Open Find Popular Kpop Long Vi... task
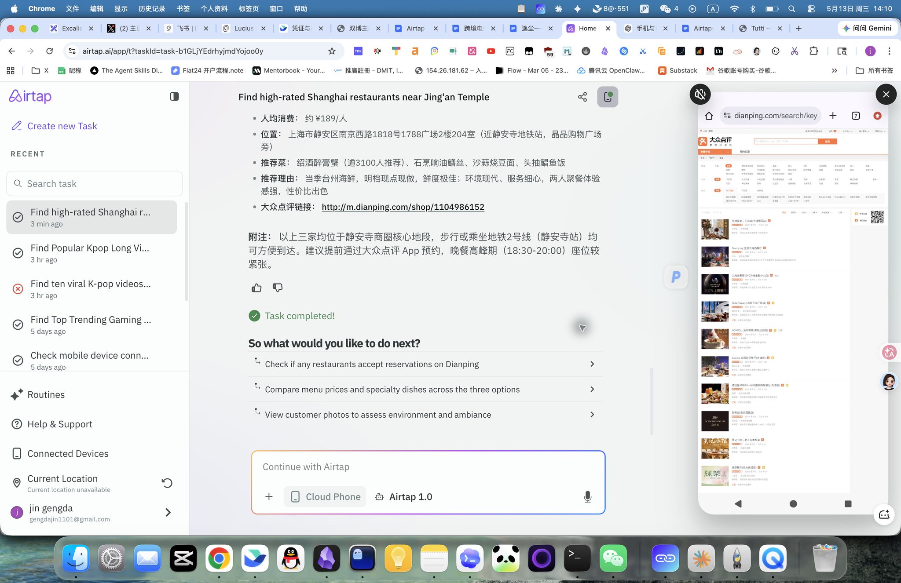Image resolution: width=901 pixels, height=583 pixels. (92, 253)
